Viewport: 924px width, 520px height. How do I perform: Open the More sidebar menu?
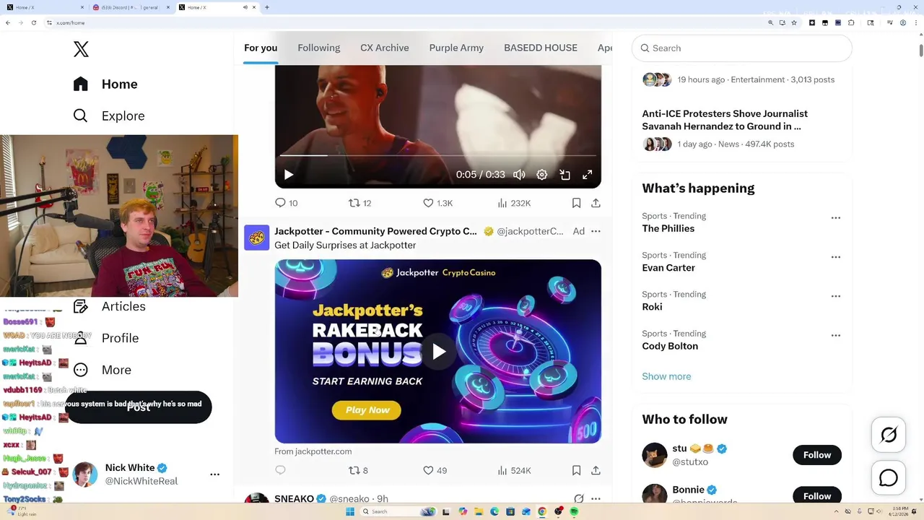[x=103, y=370]
